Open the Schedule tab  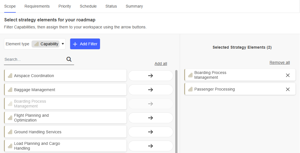tap(88, 6)
